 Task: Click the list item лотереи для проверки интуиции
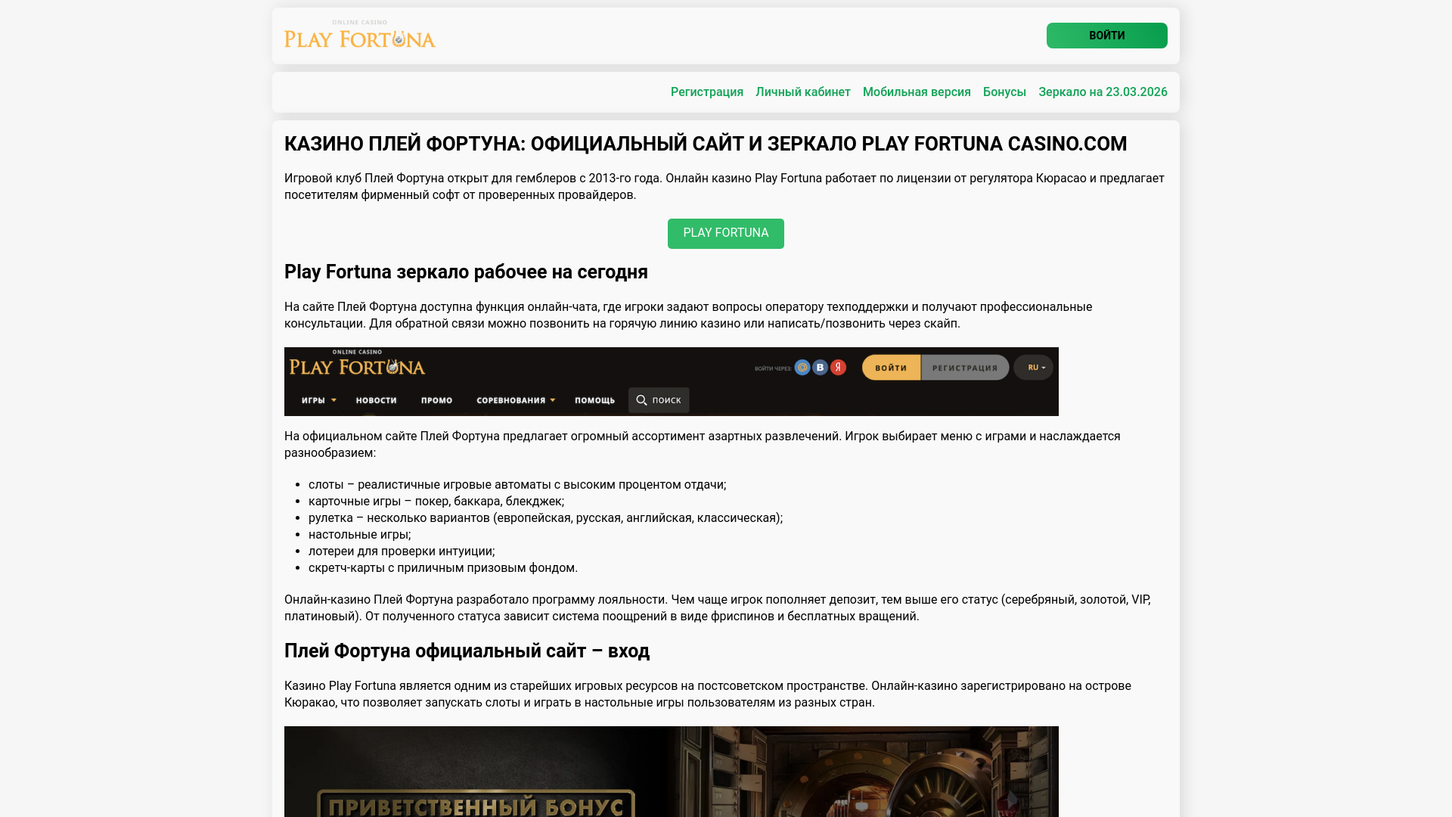[x=402, y=551]
